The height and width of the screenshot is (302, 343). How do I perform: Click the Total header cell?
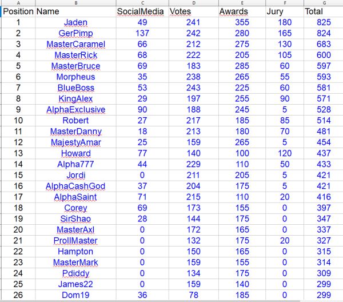coord(324,11)
